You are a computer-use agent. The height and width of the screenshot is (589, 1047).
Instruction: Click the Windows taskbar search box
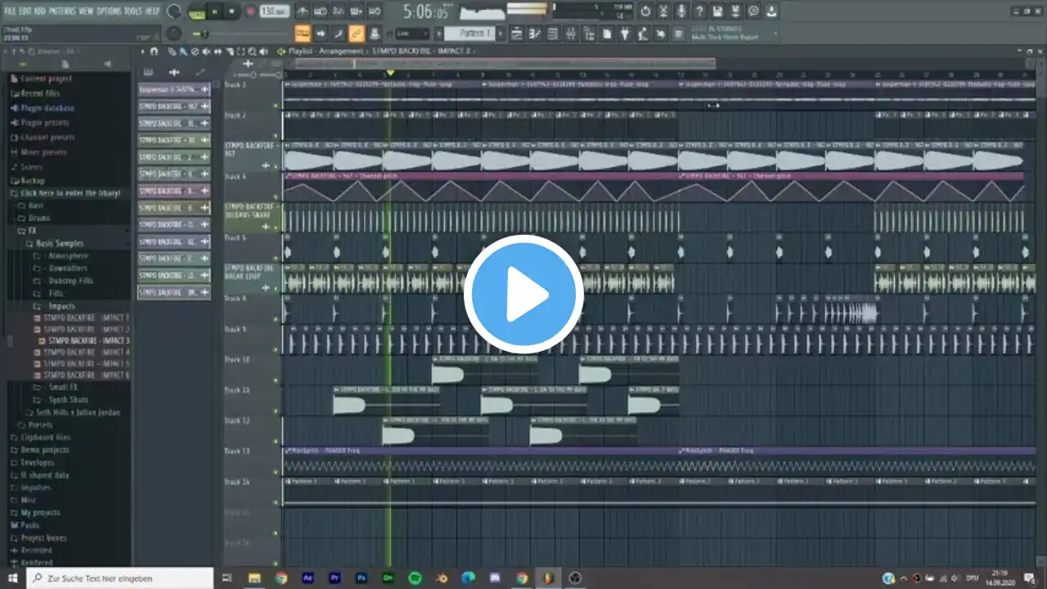(119, 578)
